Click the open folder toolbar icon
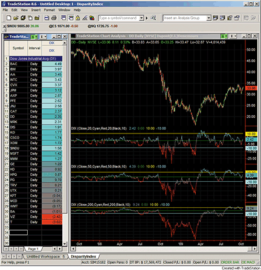 click(x=16, y=18)
